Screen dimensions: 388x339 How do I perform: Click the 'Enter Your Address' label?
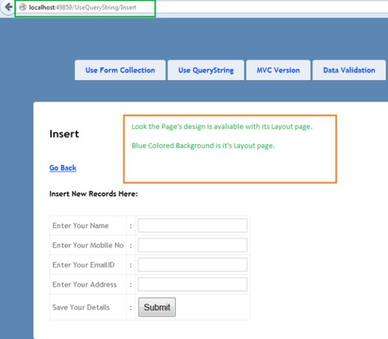[x=84, y=285]
